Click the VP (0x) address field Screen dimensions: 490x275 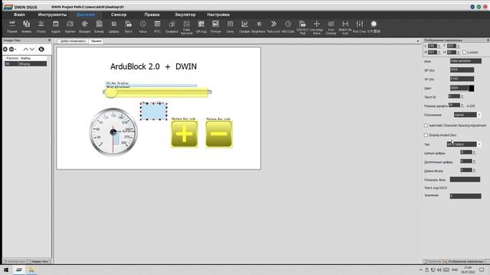pos(462,79)
